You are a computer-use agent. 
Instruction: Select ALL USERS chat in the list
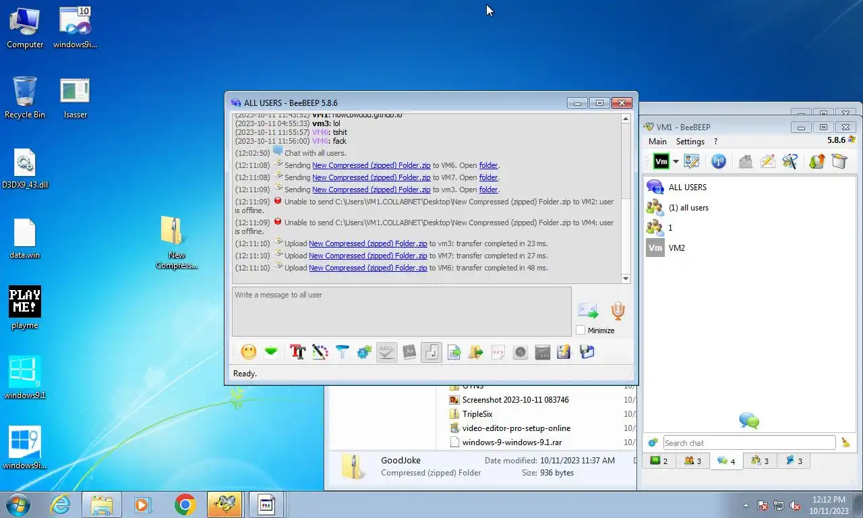pos(749,187)
